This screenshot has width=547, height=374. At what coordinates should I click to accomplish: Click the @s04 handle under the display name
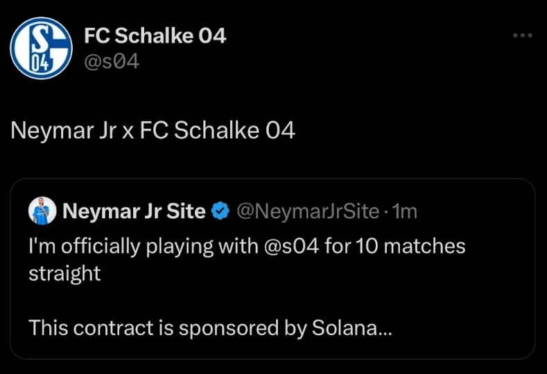[112, 62]
